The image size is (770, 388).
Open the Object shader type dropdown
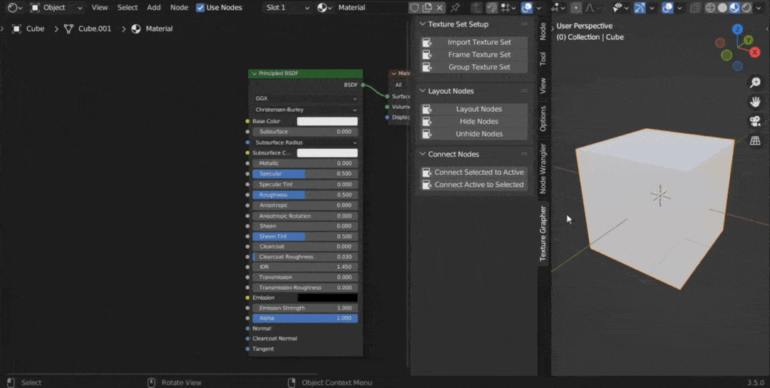click(x=56, y=8)
